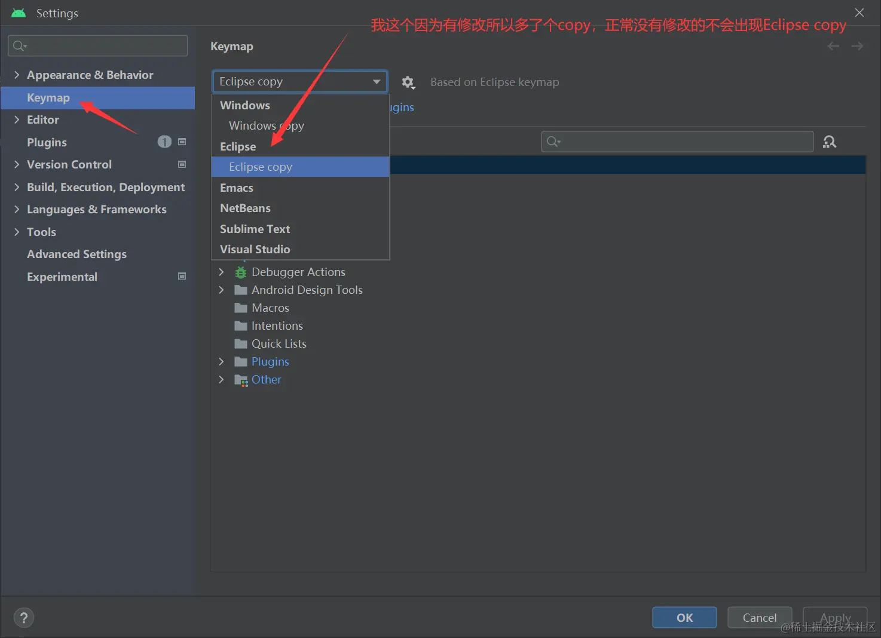Select the Debugger Actions row

[x=298, y=272]
